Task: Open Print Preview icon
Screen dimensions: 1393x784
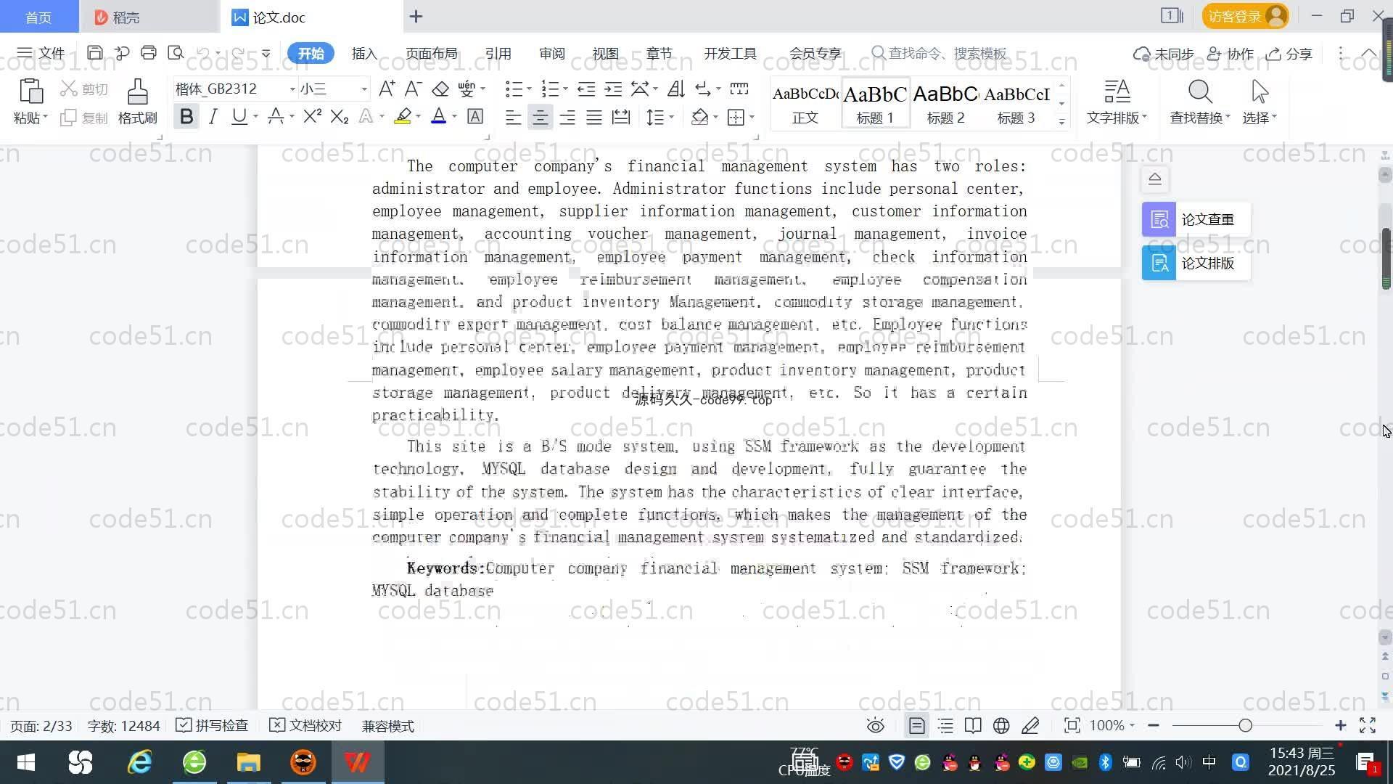Action: click(x=176, y=53)
